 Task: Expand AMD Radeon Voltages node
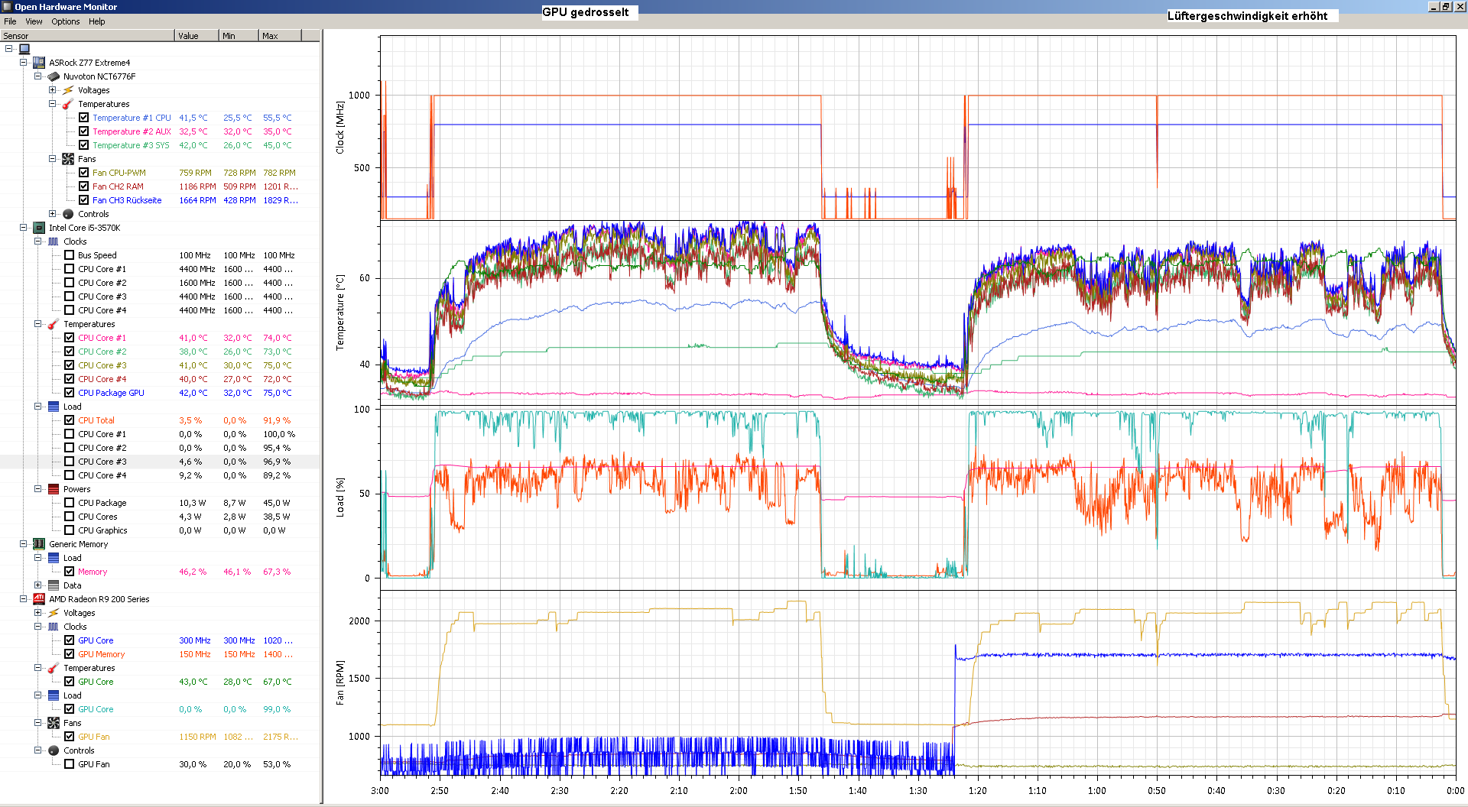37,613
